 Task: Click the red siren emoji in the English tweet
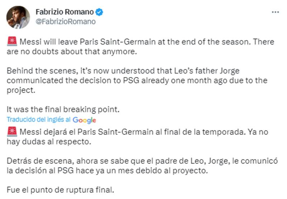click(12, 41)
